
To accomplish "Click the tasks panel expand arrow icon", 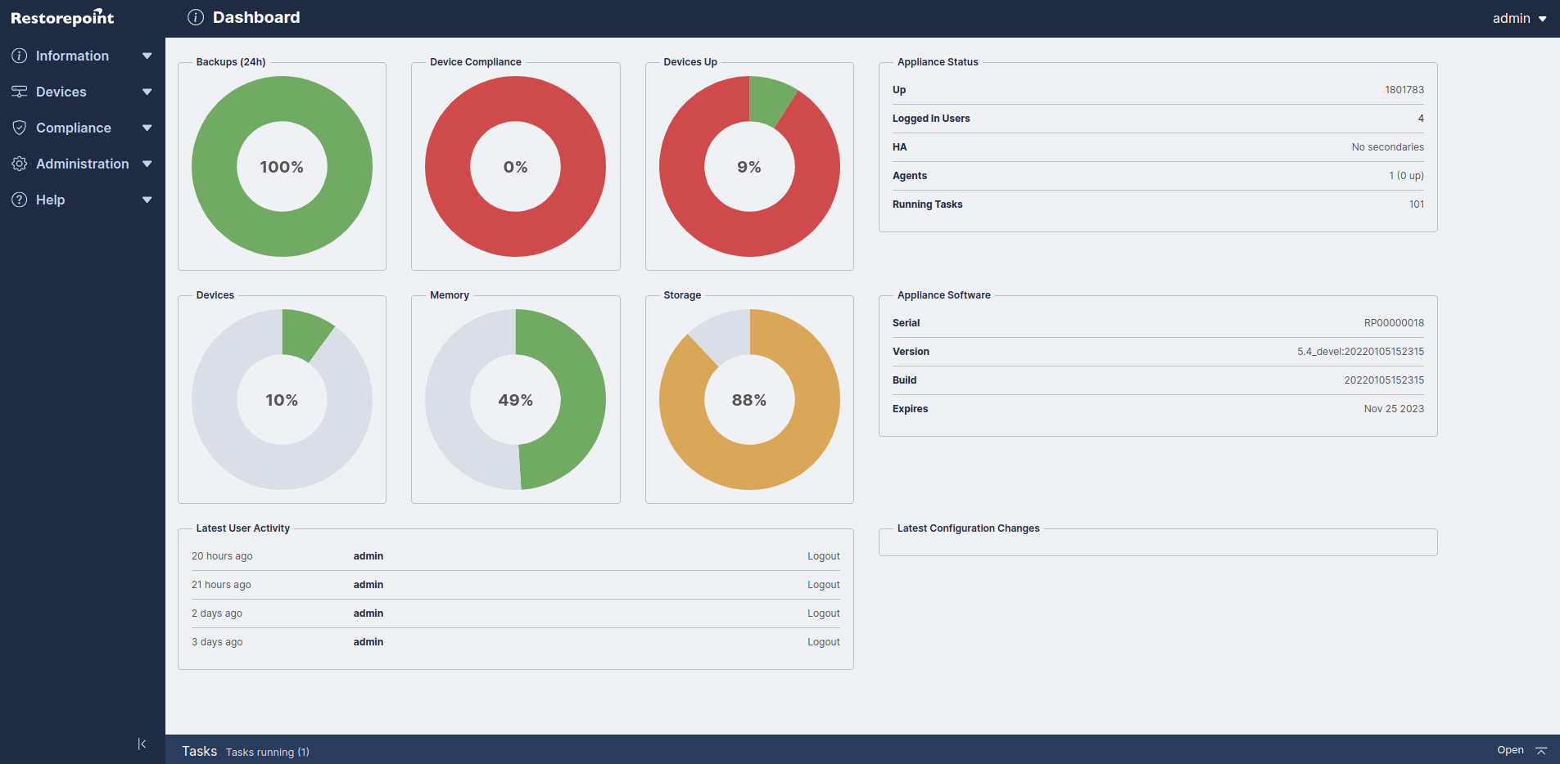I will pyautogui.click(x=1541, y=750).
